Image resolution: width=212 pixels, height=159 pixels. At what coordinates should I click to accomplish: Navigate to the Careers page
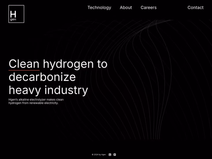(x=148, y=8)
